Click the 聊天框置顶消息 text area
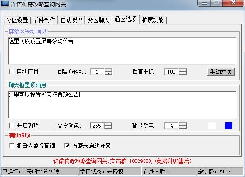The width and height of the screenshot is (245, 177). click(122, 105)
